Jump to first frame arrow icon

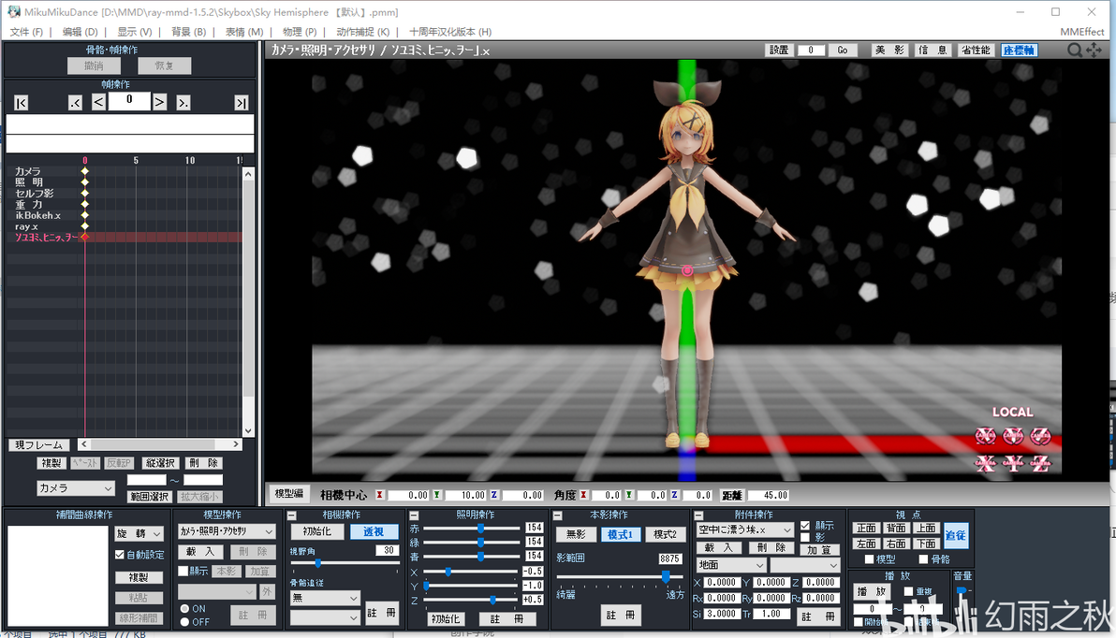click(22, 103)
